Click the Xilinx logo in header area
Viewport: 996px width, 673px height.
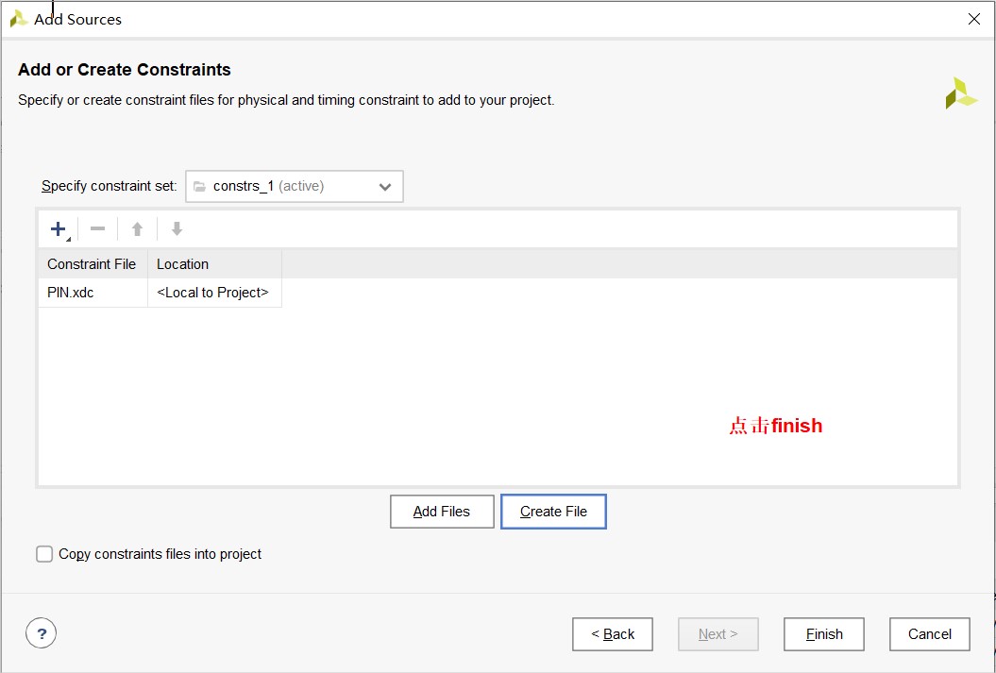960,93
